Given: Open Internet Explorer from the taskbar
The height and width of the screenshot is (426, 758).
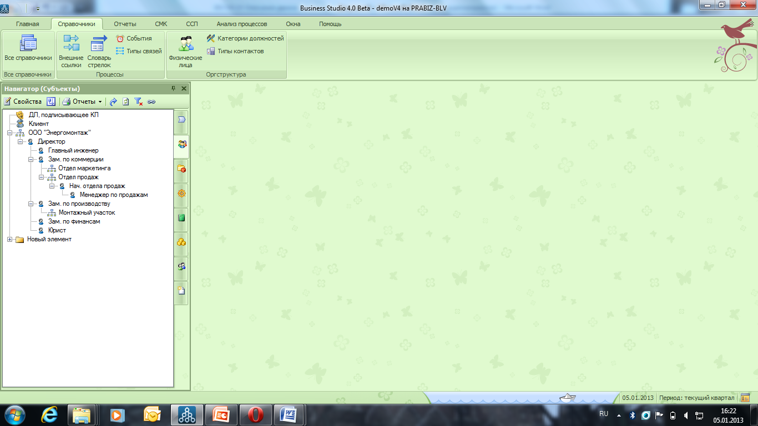Looking at the screenshot, I should point(50,414).
